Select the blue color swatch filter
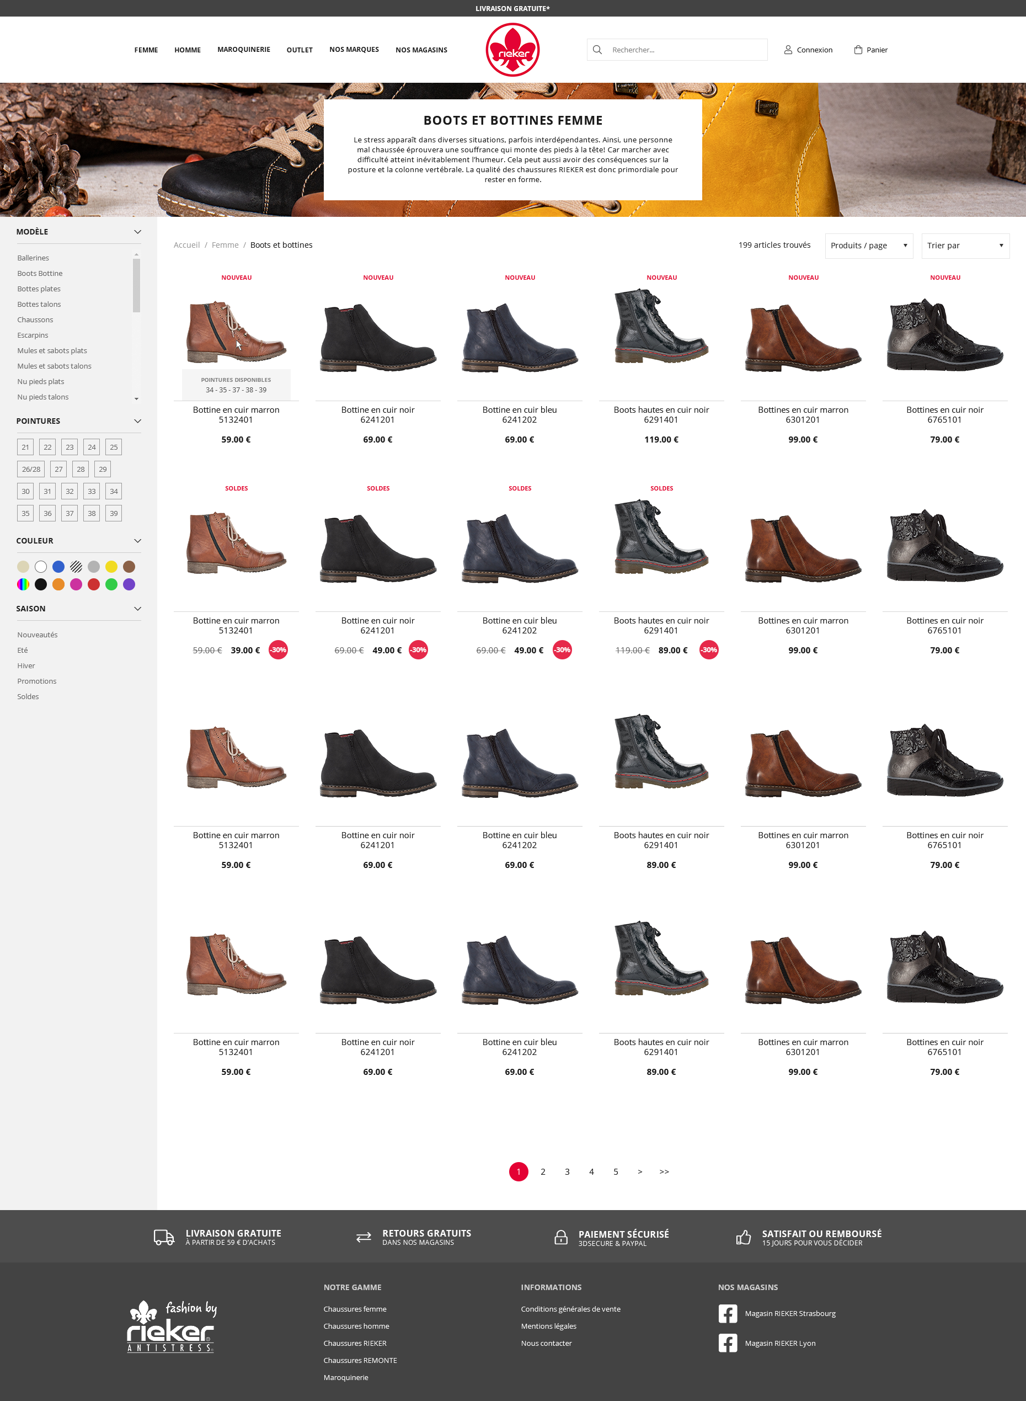The height and width of the screenshot is (1401, 1026). (x=58, y=566)
